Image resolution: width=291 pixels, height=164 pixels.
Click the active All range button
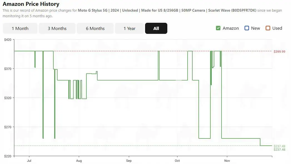[156, 28]
